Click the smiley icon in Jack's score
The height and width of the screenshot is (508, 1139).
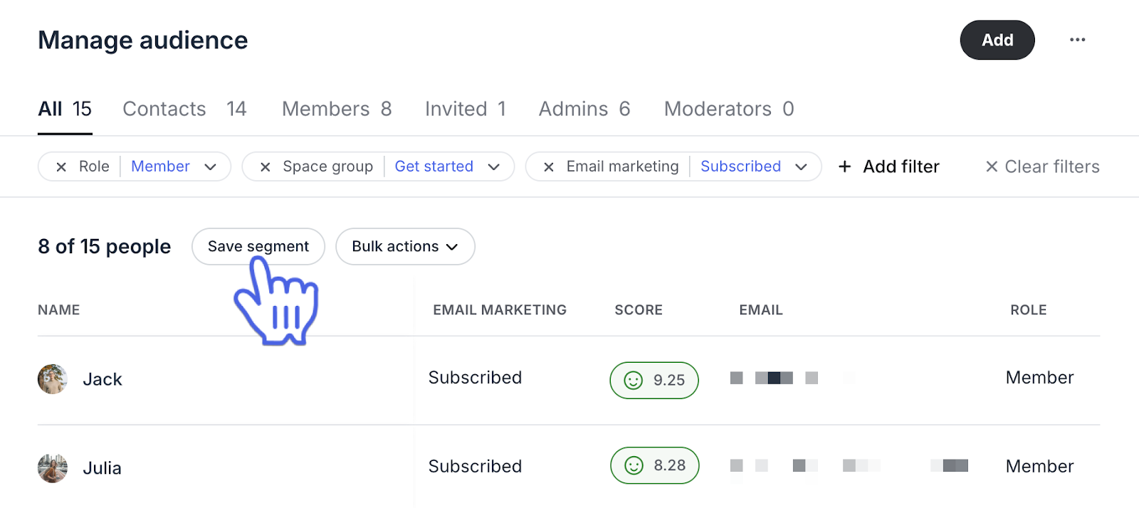pos(633,381)
